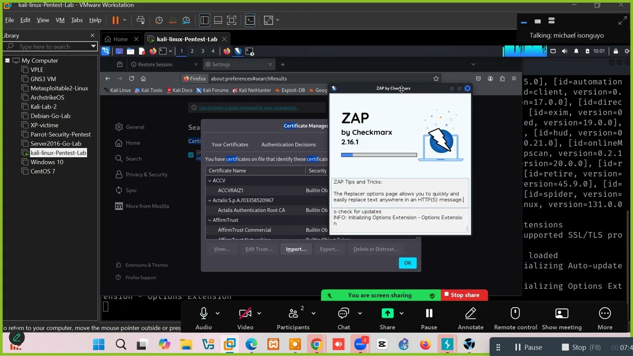Image resolution: width=633 pixels, height=356 pixels.
Task: Enter VMware full screen mode icon
Action: 231,20
